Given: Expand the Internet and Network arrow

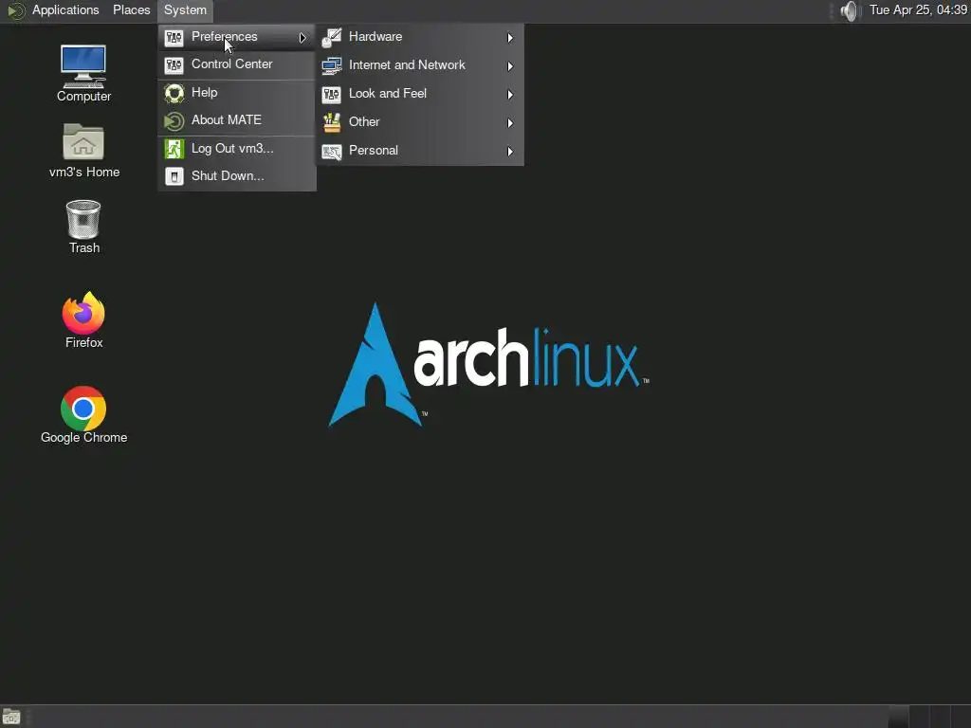Looking at the screenshot, I should click(510, 66).
